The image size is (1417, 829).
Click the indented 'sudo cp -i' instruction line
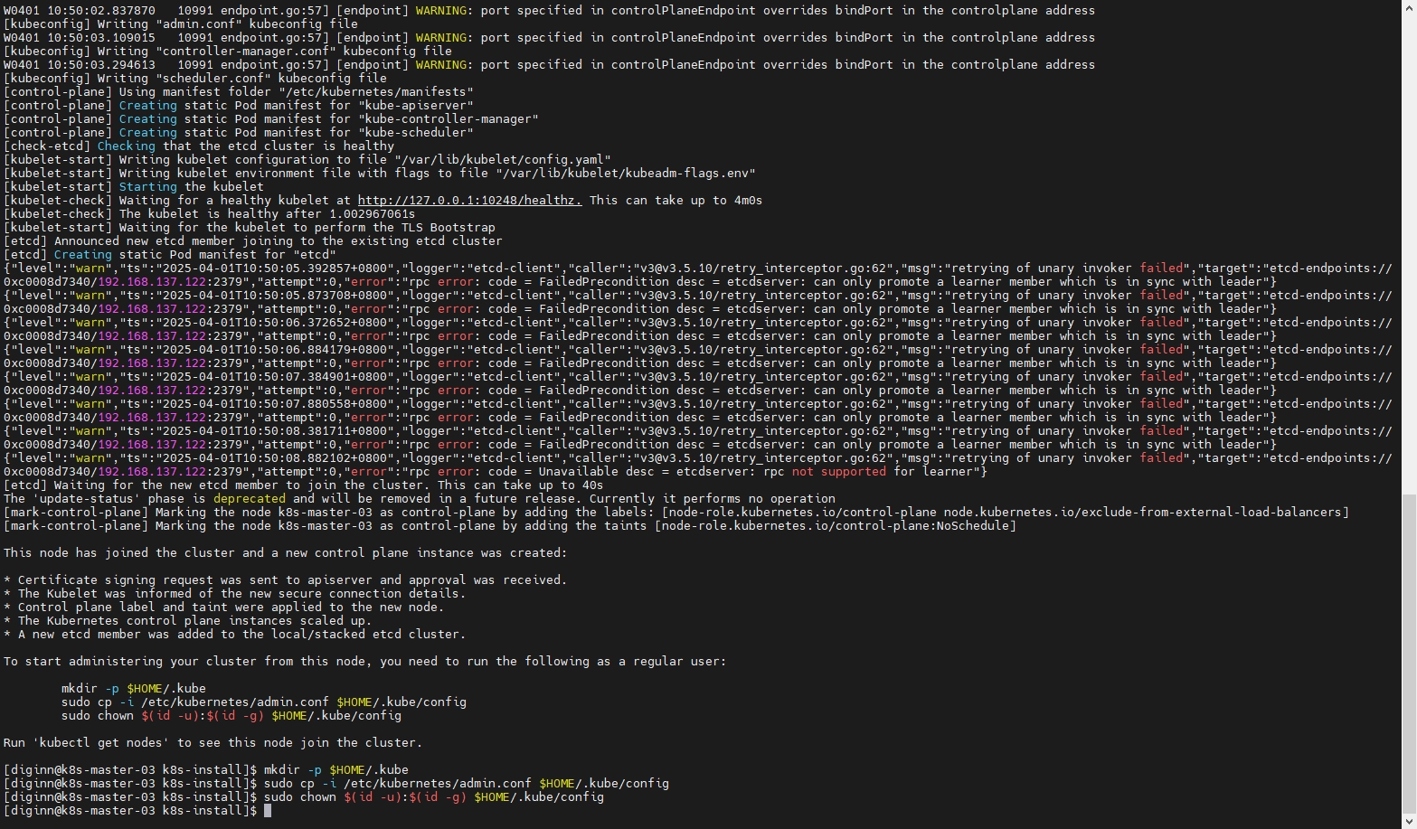click(263, 702)
